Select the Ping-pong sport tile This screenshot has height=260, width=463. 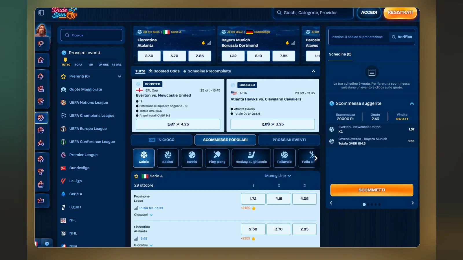[x=217, y=158]
